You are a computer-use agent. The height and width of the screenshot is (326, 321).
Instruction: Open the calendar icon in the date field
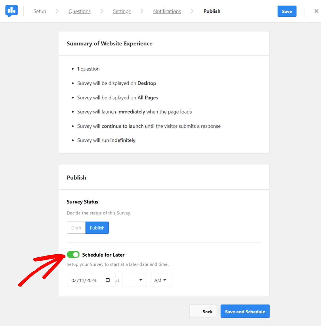point(108,280)
